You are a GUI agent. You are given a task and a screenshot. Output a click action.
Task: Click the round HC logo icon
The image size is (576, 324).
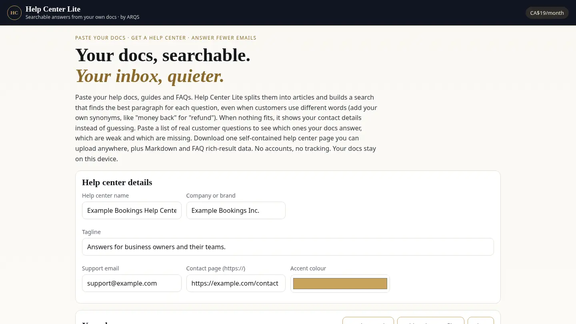[14, 13]
